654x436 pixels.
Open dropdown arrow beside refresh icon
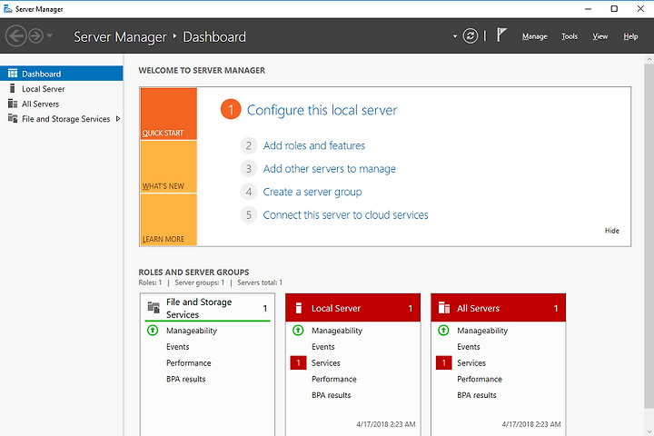click(x=455, y=36)
